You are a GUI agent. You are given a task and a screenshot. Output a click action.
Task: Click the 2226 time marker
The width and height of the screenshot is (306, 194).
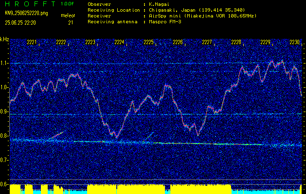tap(178, 42)
